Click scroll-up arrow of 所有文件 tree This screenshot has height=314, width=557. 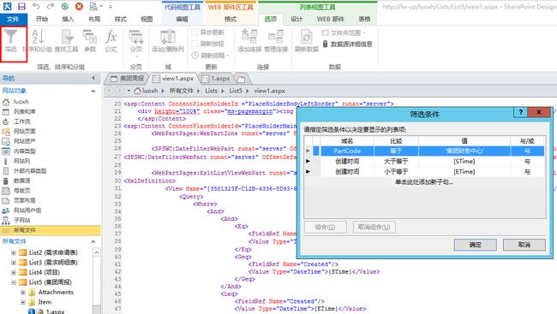click(x=96, y=252)
